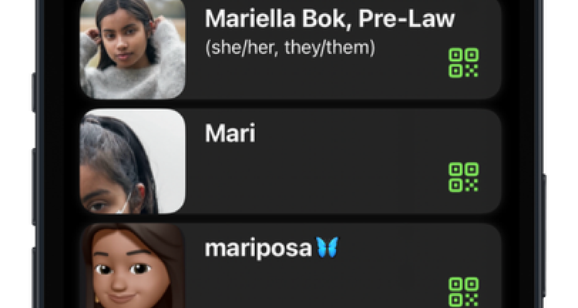Tap the mariposa Memoji avatar
This screenshot has width=578, height=308.
133,266
